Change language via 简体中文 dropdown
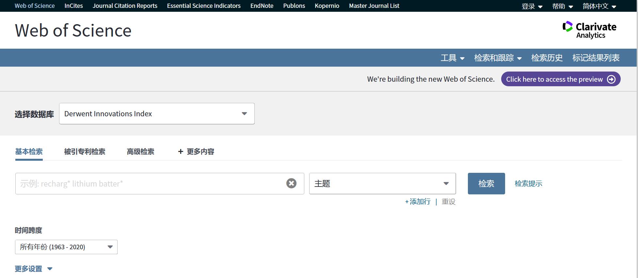 (x=599, y=6)
